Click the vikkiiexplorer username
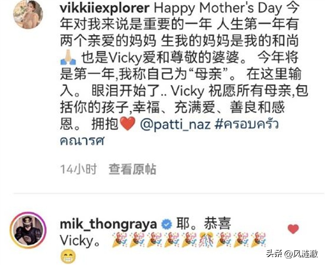 [x=105, y=8]
